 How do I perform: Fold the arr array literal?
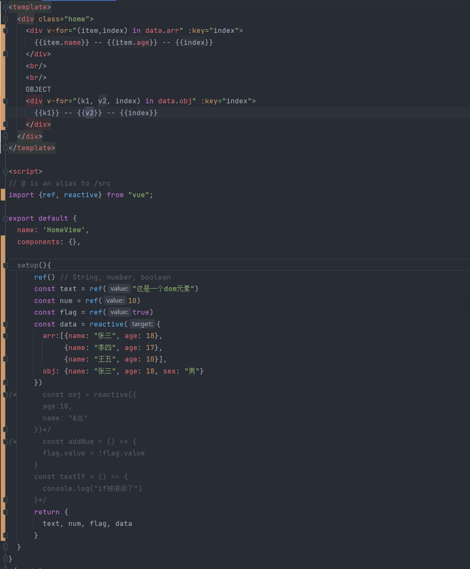tap(6, 336)
